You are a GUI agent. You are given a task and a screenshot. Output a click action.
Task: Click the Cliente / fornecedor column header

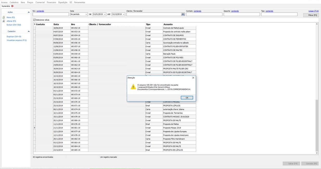pos(116,24)
